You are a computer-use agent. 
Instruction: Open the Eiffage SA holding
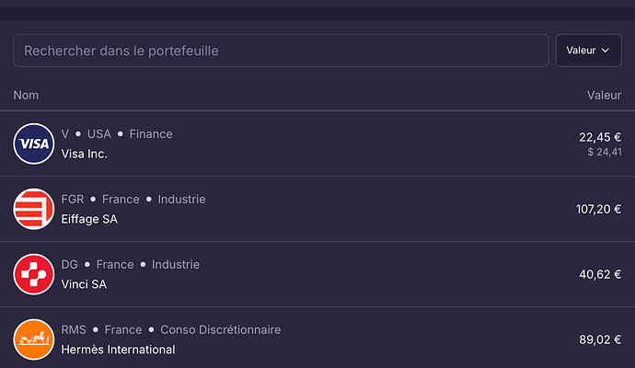pos(317,209)
